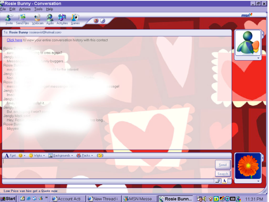This screenshot has width=269, height=202.
Task: Open the Tools menu
Action: point(38,9)
